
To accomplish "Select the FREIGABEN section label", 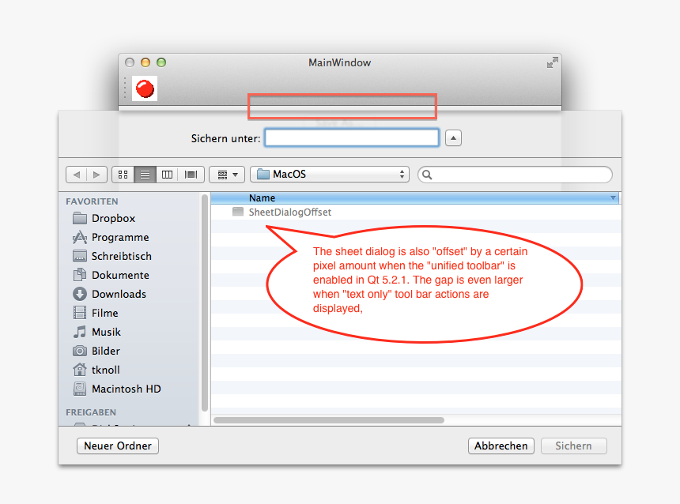I will (x=90, y=412).
